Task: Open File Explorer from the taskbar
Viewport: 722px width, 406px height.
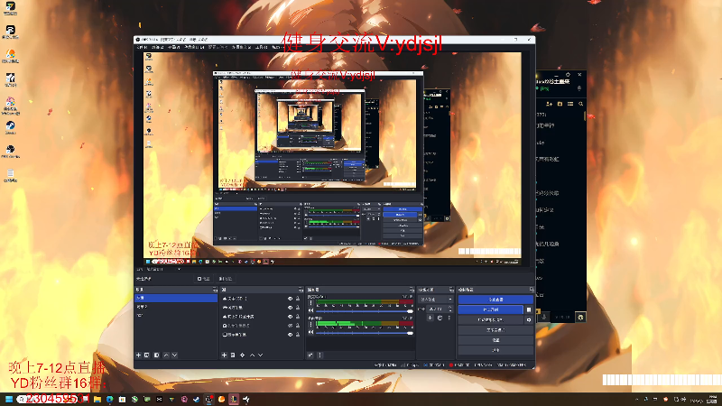Action: (x=97, y=399)
